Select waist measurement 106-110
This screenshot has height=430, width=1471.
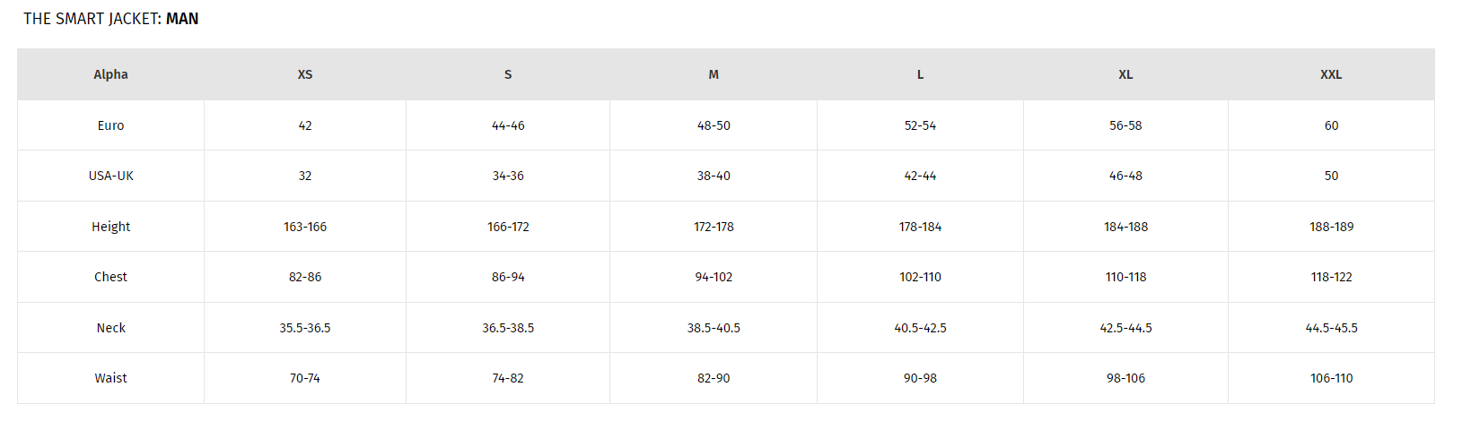click(1331, 378)
